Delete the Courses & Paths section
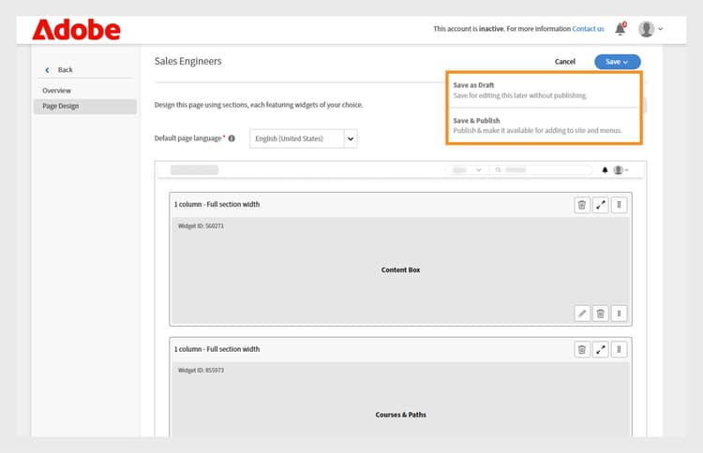This screenshot has width=703, height=453. point(582,349)
